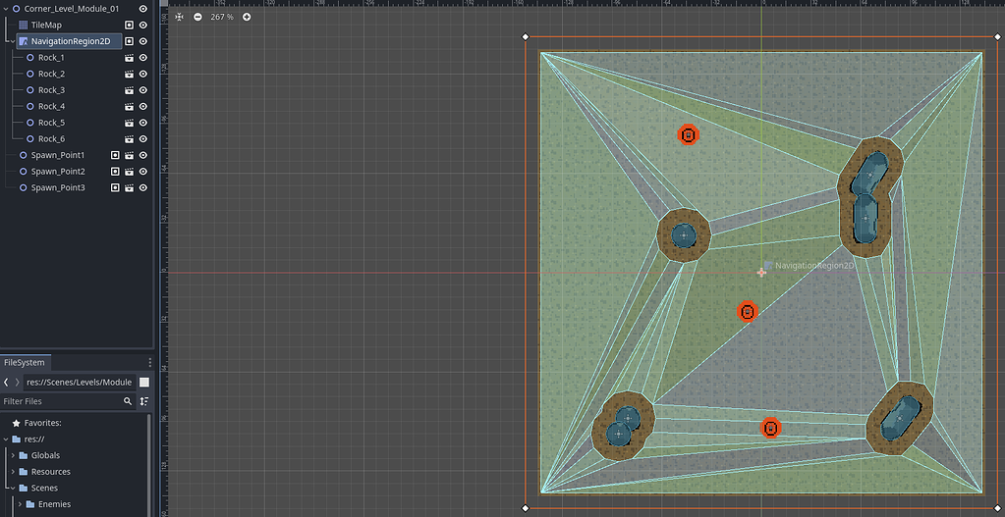
Task: Open Rock_1 scene via its clapperboard icon
Action: (129, 58)
